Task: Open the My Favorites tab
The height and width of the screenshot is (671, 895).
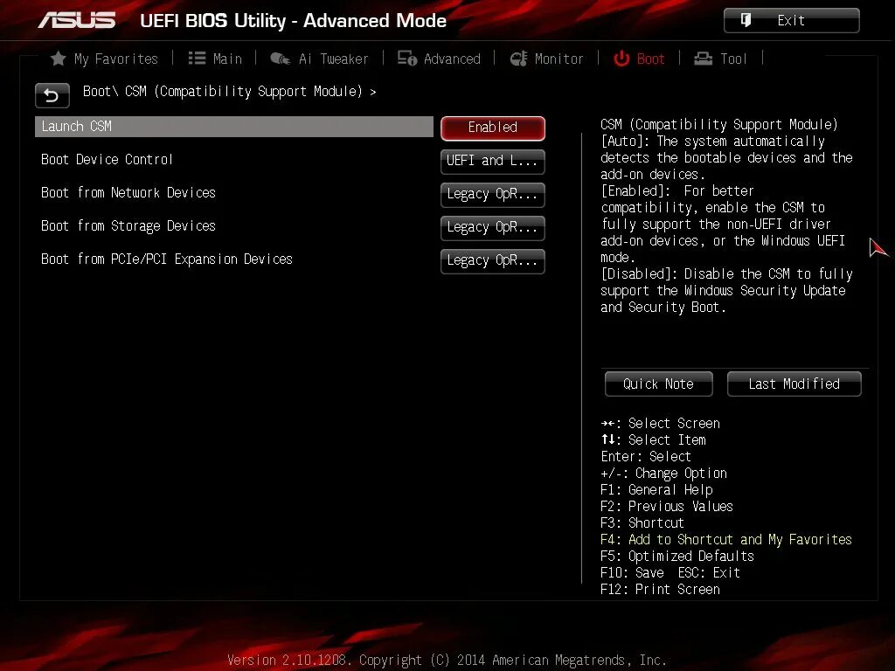Action: [104, 59]
